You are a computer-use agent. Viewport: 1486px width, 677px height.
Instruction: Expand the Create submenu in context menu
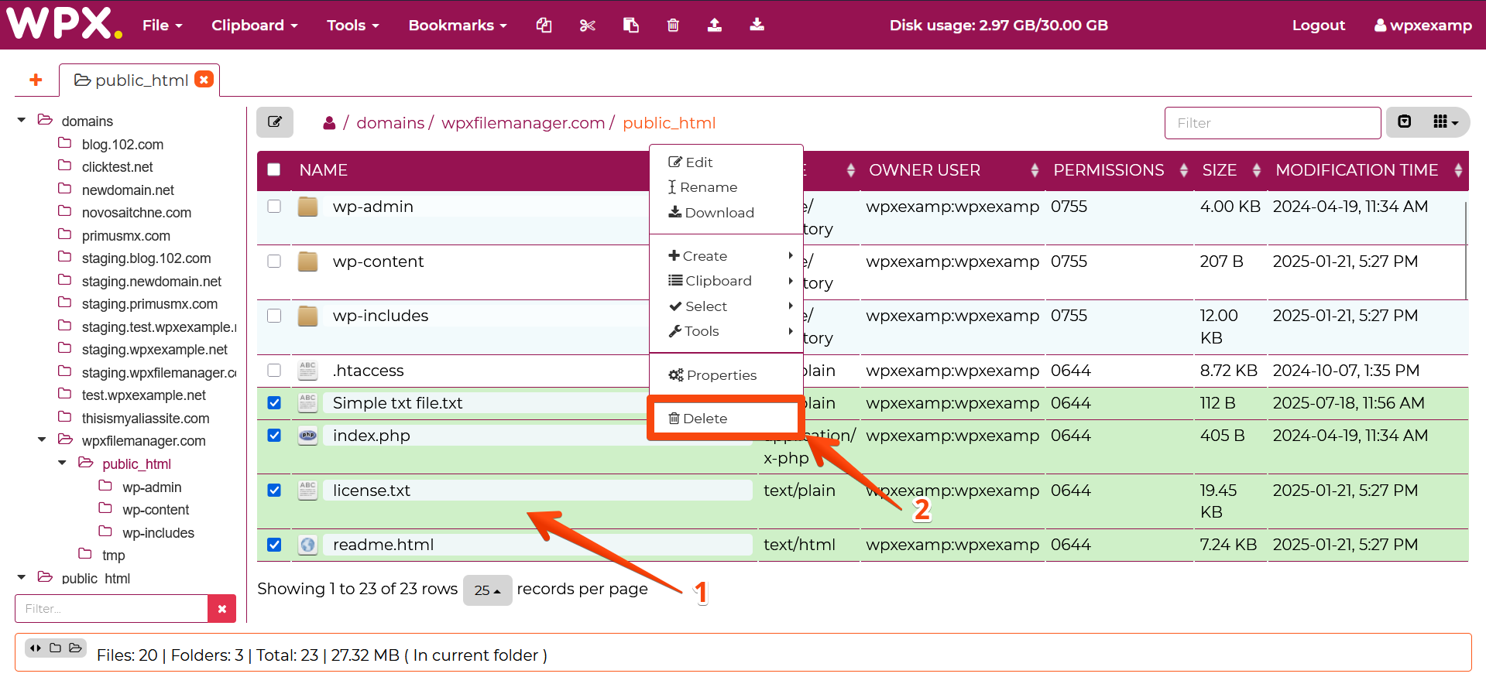pyautogui.click(x=726, y=256)
